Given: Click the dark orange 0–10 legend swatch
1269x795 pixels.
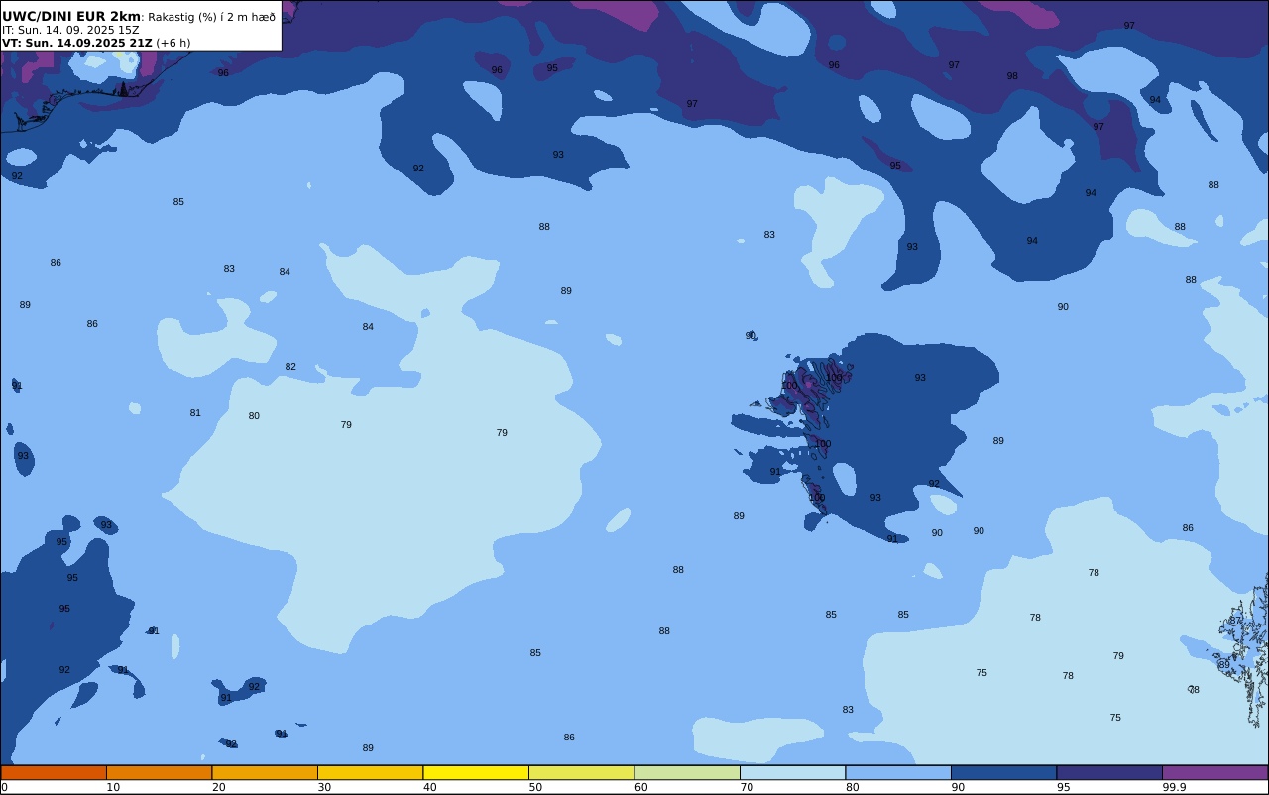Looking at the screenshot, I should (x=54, y=772).
